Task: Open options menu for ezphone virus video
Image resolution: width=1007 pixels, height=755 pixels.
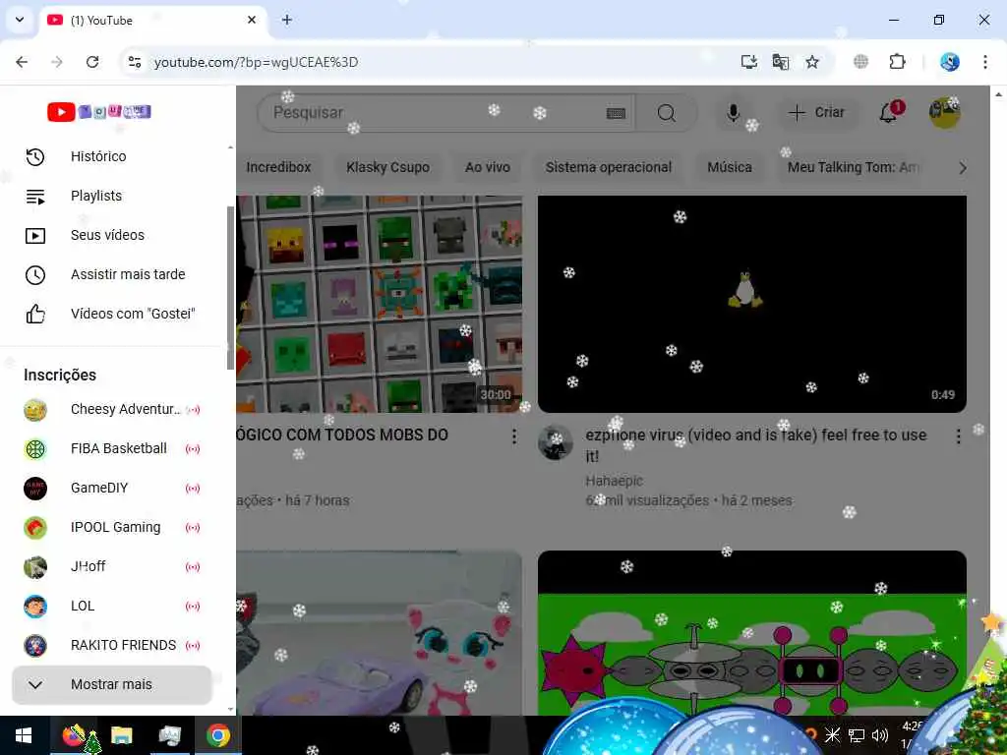Action: point(958,436)
